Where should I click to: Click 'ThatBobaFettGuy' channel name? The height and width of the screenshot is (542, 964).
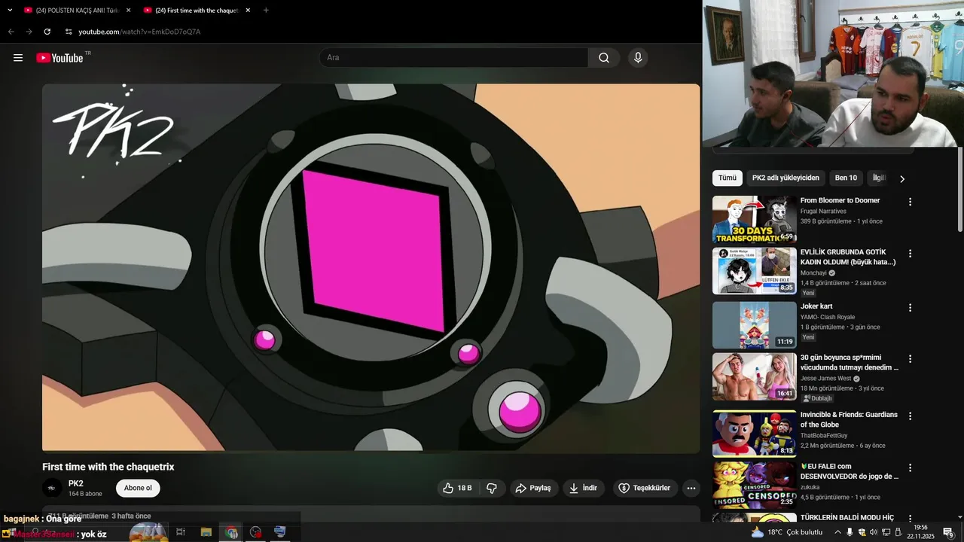tap(824, 435)
